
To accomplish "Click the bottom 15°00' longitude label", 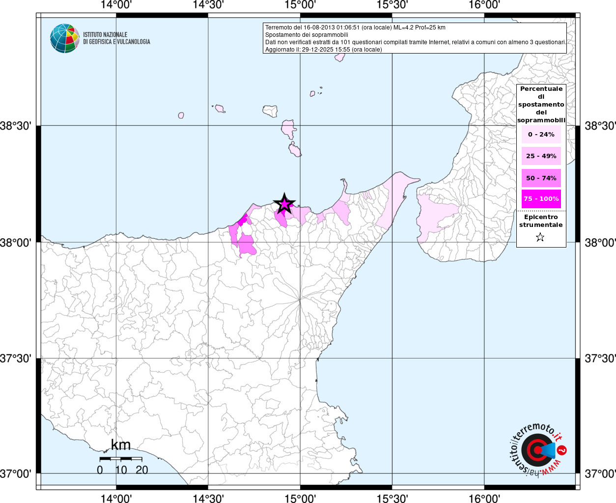I will pos(300,498).
